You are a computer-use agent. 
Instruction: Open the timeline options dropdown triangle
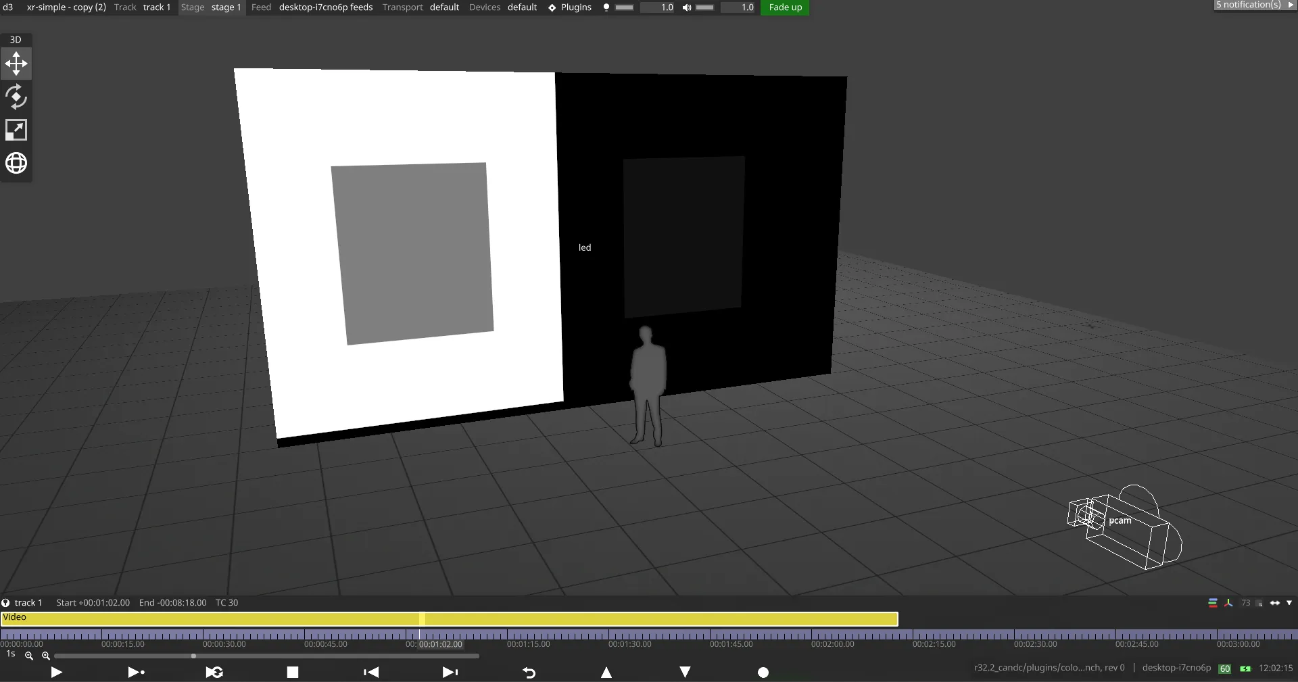(1289, 603)
